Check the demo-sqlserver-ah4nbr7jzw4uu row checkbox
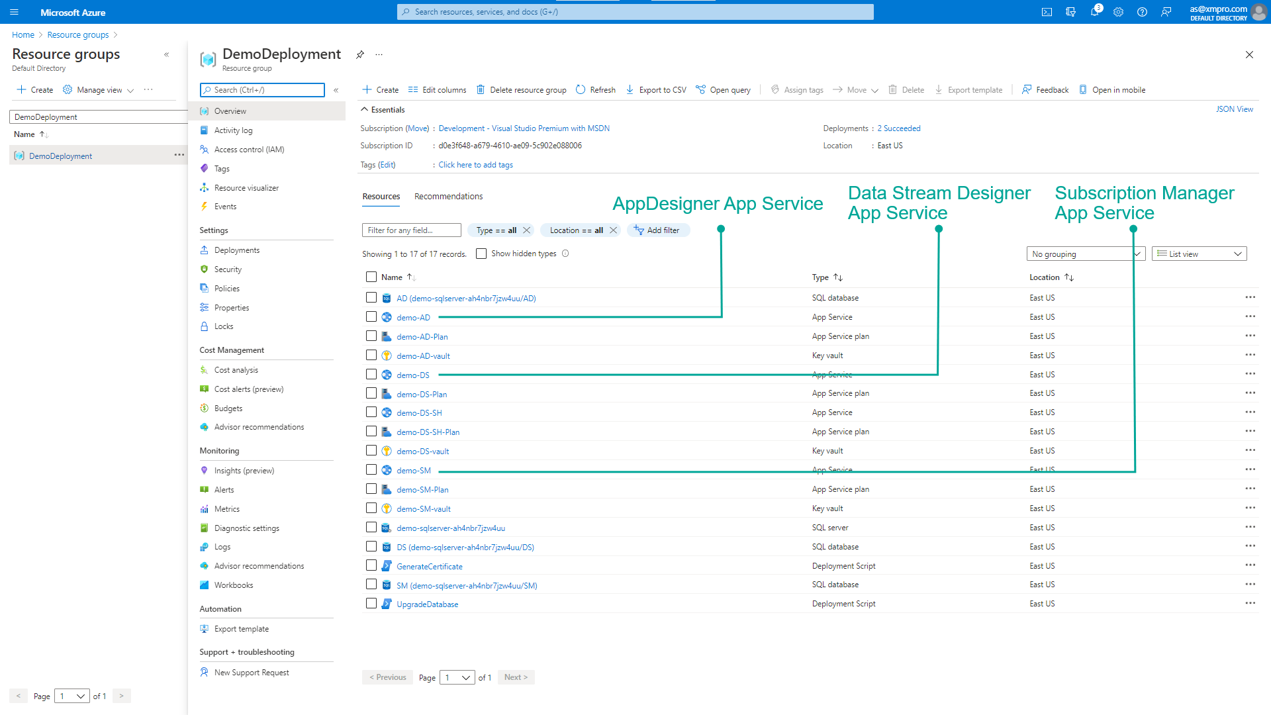The height and width of the screenshot is (715, 1271). (x=371, y=527)
